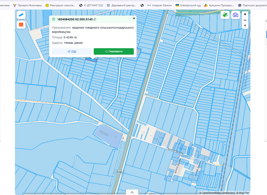
Task: Copy the cadastral number 1824084200:02:000:0140
Action: (95, 20)
